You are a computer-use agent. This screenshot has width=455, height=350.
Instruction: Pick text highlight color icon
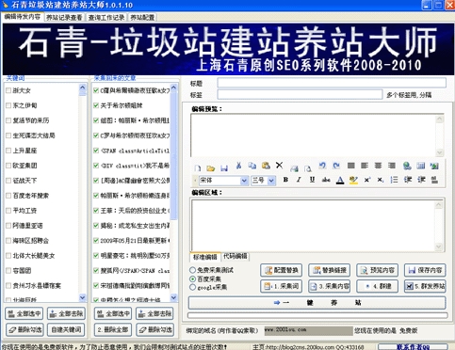(x=353, y=180)
